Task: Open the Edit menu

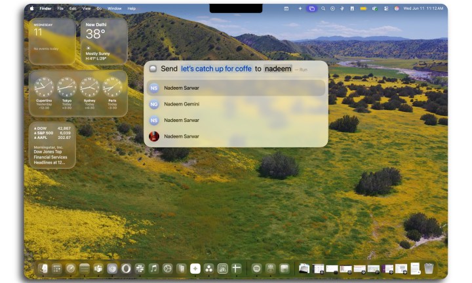Action: (x=73, y=9)
